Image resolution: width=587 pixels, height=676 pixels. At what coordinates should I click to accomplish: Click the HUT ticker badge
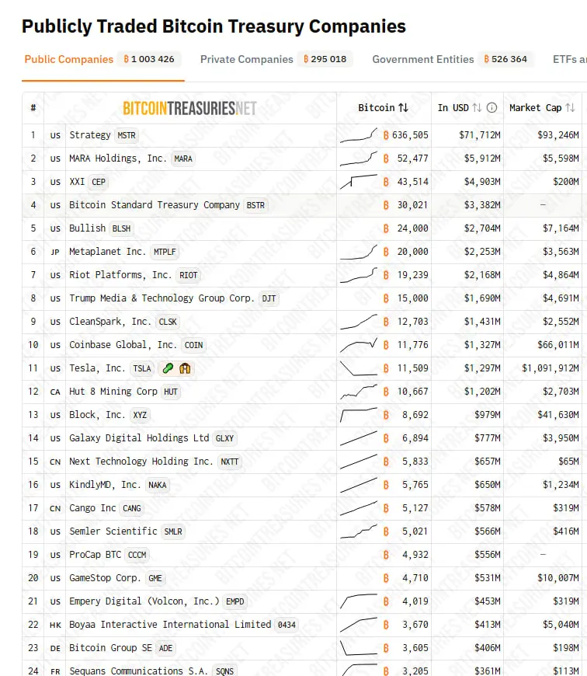171,392
